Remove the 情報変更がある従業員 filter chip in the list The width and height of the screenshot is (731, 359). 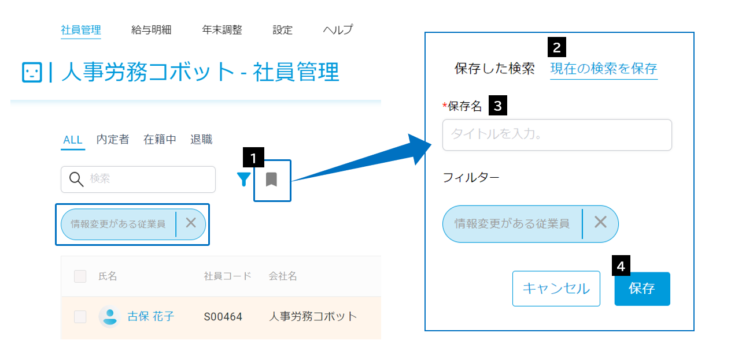click(191, 223)
